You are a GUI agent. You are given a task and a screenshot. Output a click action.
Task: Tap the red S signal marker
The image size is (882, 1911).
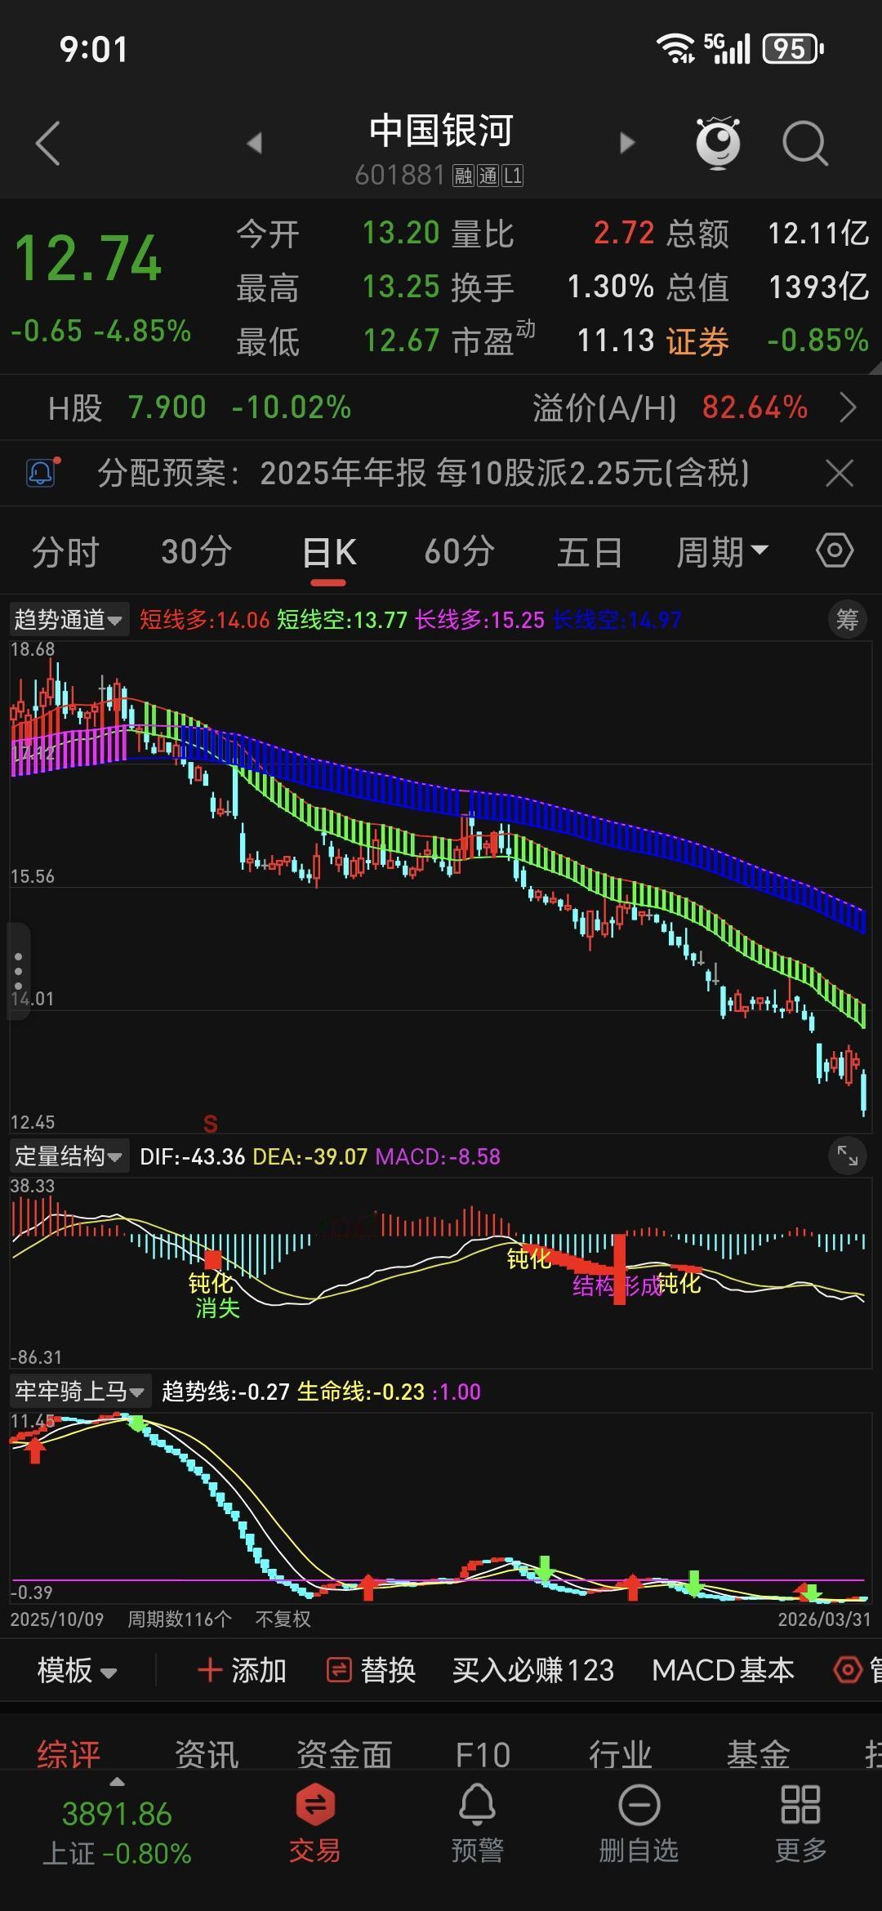point(211,1125)
